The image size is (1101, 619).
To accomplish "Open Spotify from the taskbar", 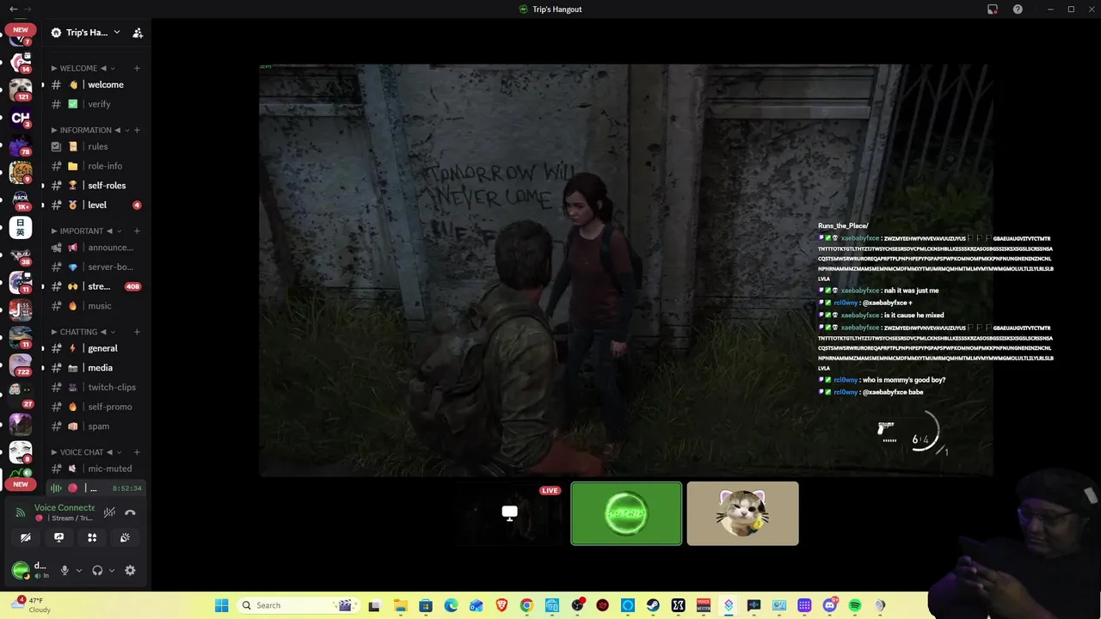I will (855, 605).
